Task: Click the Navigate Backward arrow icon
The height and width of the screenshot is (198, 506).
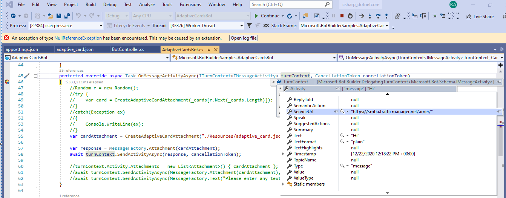Action: click(13, 16)
